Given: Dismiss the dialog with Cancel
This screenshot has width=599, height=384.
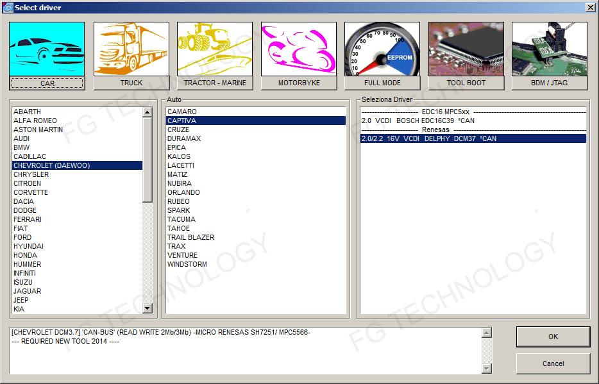Looking at the screenshot, I should 553,363.
